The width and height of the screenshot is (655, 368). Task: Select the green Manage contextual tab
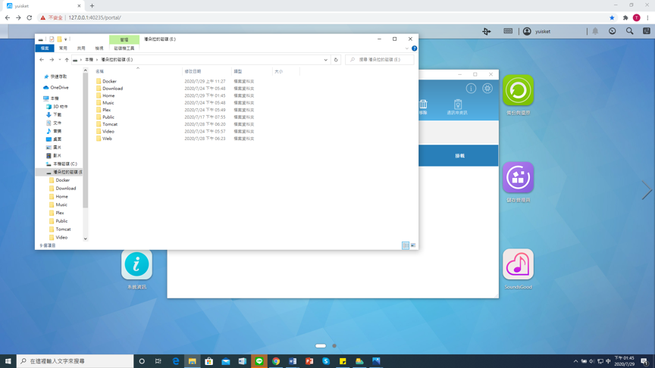tap(124, 39)
